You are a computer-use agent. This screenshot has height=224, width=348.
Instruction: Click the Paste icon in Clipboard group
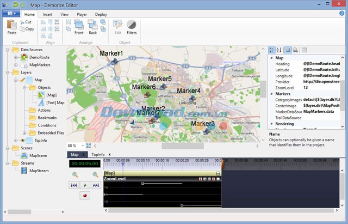point(11,25)
